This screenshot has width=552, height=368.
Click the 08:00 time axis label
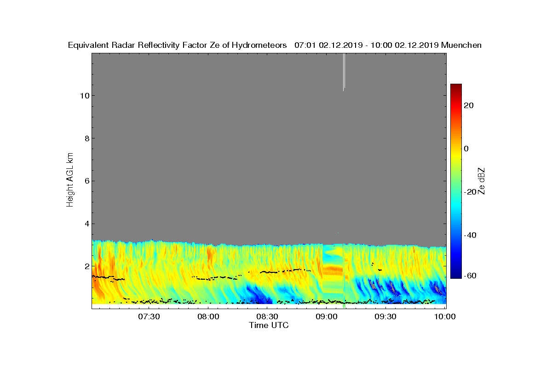pyautogui.click(x=208, y=316)
